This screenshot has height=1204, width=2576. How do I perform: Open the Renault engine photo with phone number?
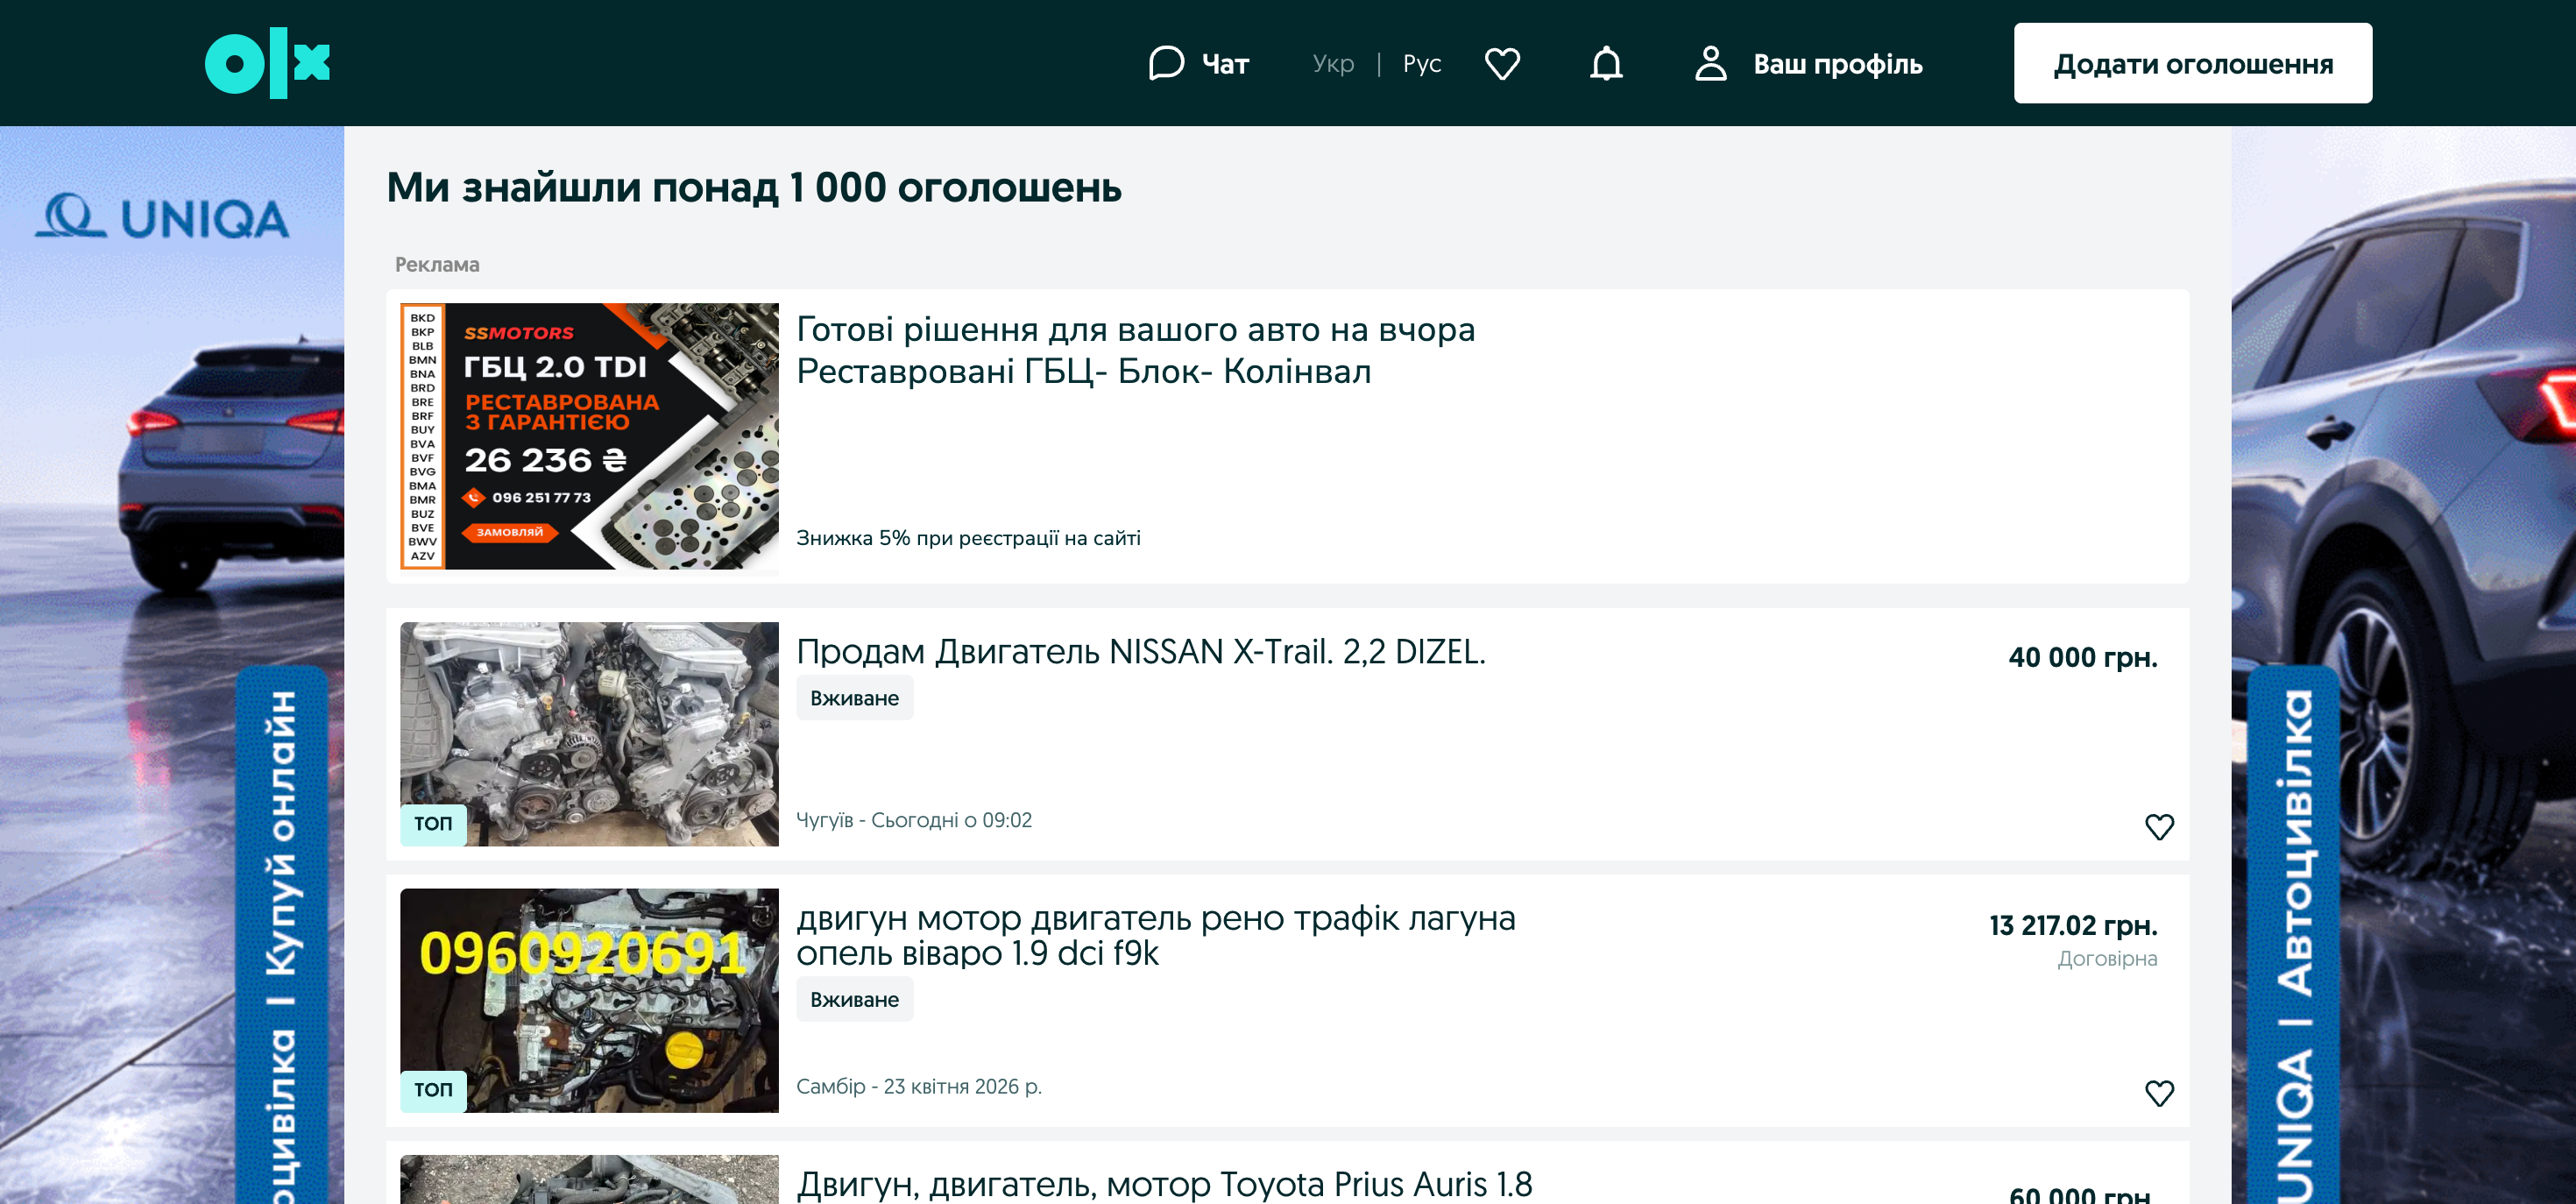(x=589, y=1000)
